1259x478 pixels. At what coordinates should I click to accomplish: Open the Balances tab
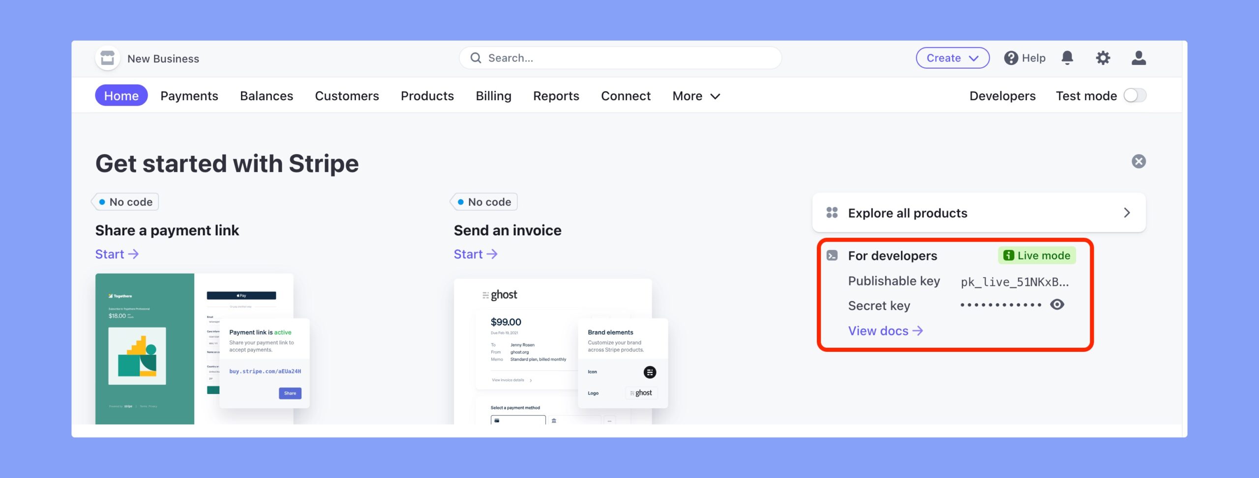tap(267, 96)
